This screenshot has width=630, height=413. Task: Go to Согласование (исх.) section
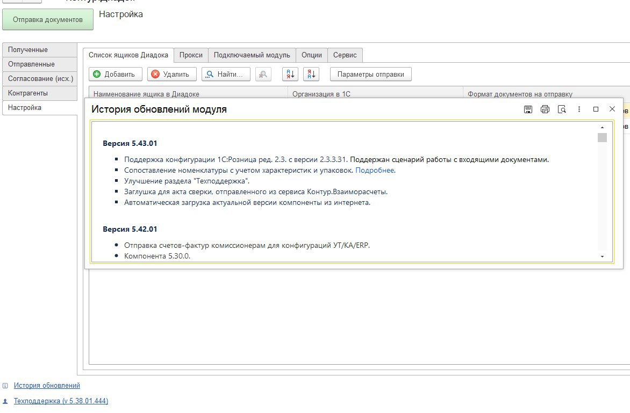click(39, 79)
